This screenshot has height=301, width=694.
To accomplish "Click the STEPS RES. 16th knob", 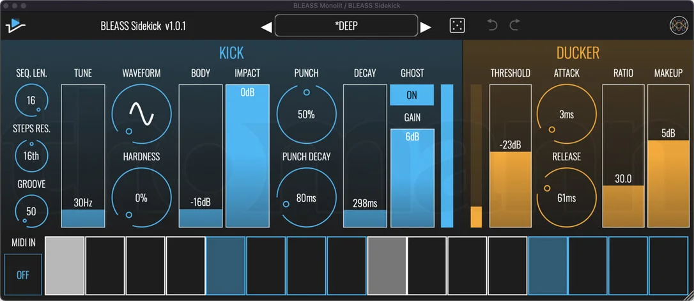I will (x=31, y=156).
